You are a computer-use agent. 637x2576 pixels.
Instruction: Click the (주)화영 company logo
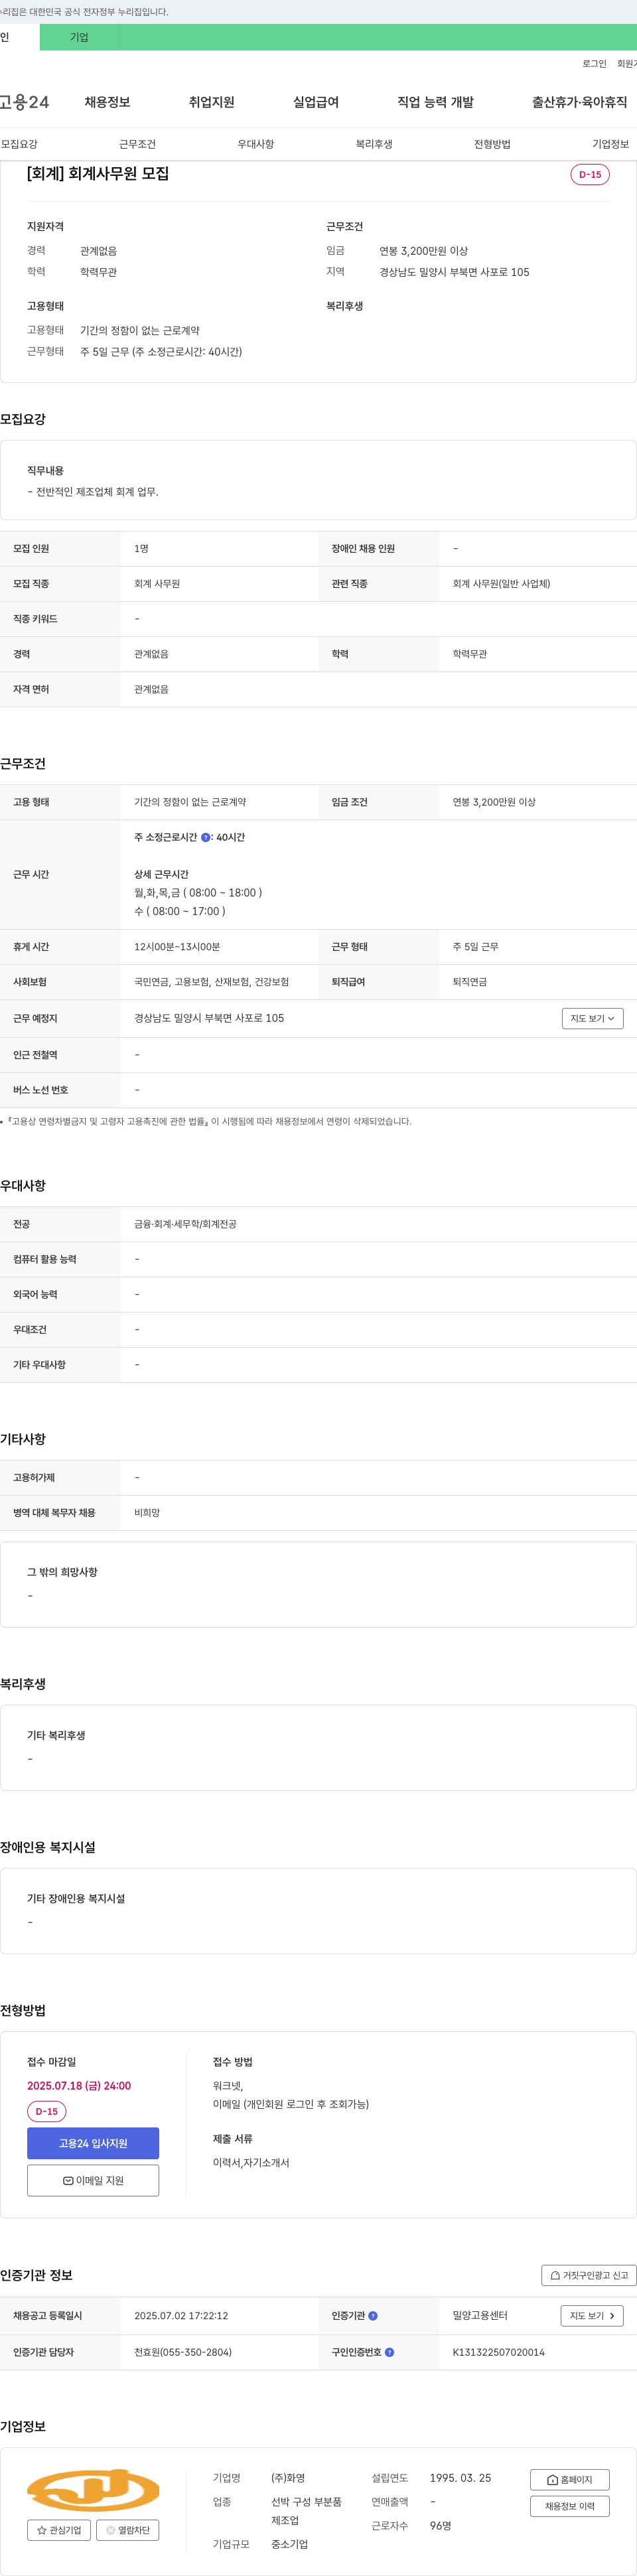93,2490
